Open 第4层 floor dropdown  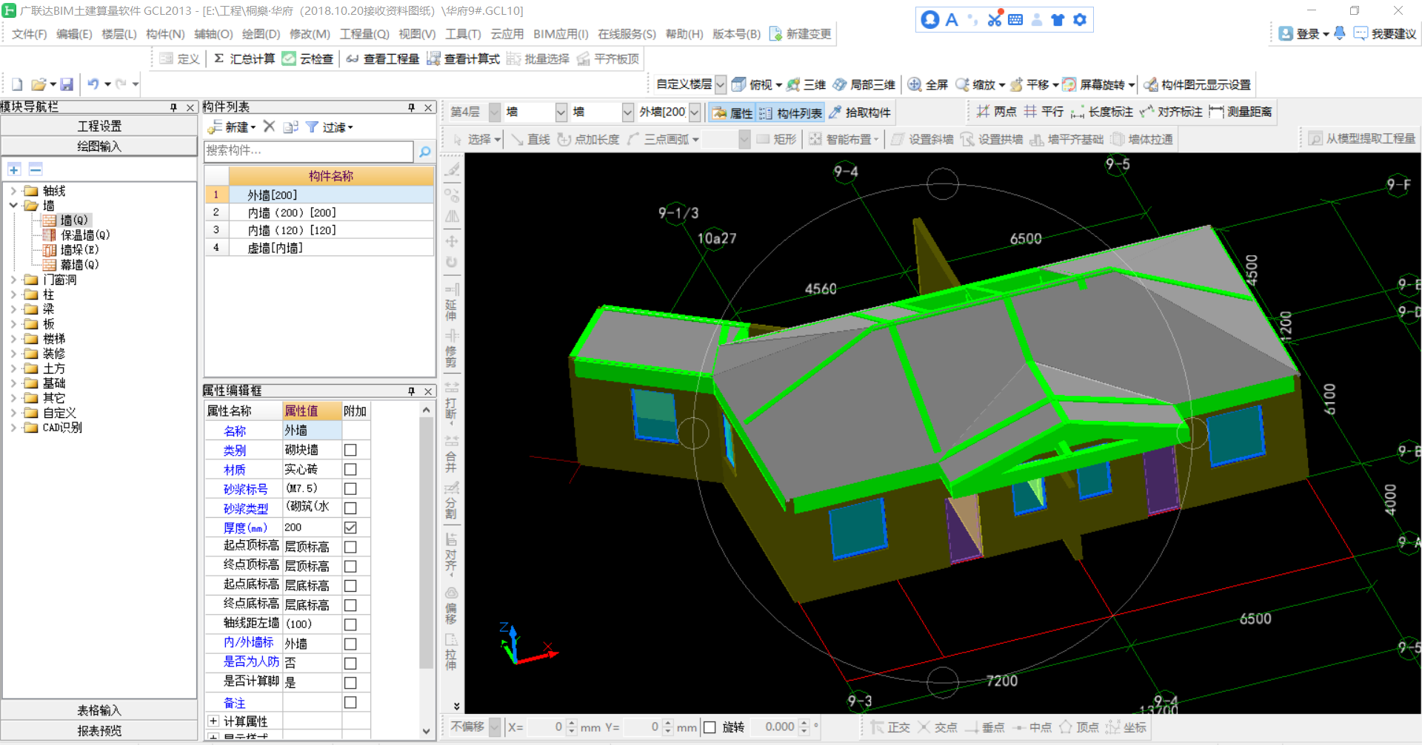[495, 112]
